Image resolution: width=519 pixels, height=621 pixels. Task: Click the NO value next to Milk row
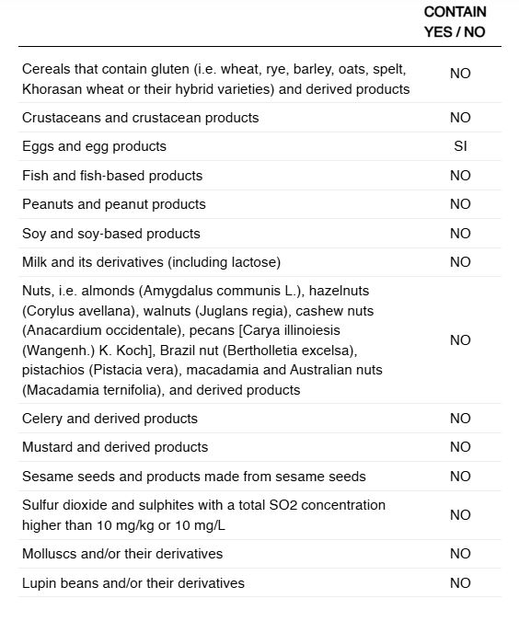click(460, 262)
